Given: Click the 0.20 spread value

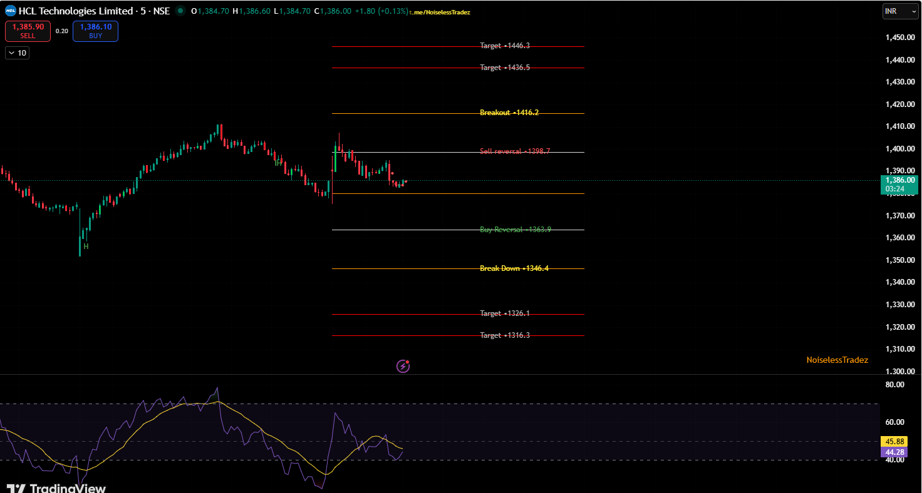Looking at the screenshot, I should coord(61,31).
